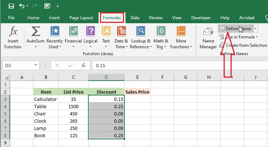Click the discount cell 0.21
This screenshot has width=268, height=147.
coord(106,107)
